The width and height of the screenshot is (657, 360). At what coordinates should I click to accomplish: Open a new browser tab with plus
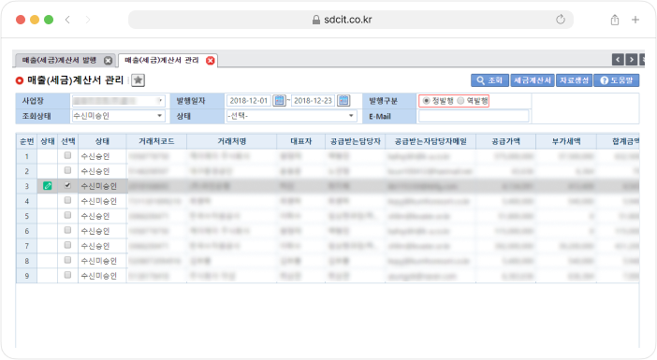pos(635,20)
